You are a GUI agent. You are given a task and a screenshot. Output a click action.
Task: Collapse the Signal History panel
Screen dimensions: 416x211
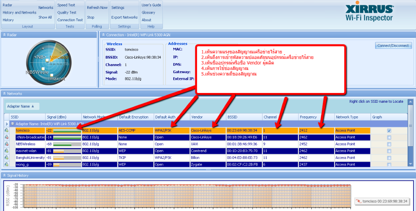point(4,175)
